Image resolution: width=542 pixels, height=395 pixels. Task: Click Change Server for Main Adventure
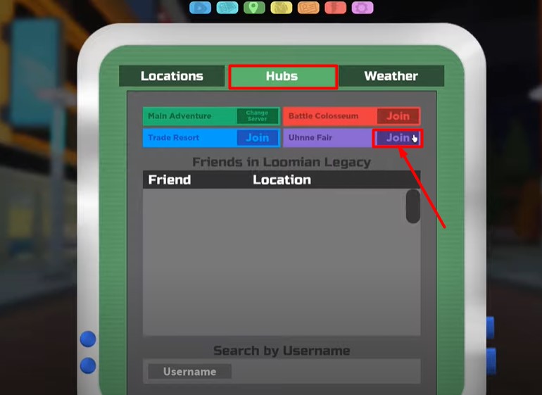(x=257, y=116)
